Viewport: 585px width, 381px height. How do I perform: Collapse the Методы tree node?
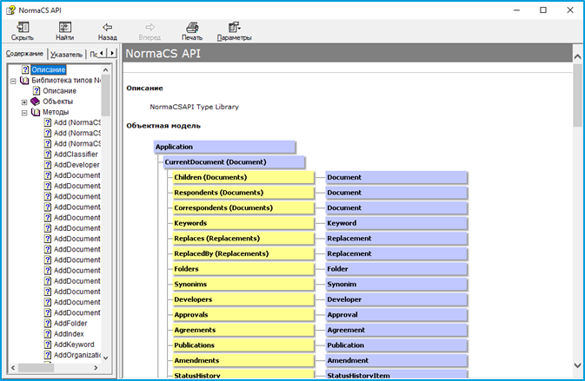24,112
